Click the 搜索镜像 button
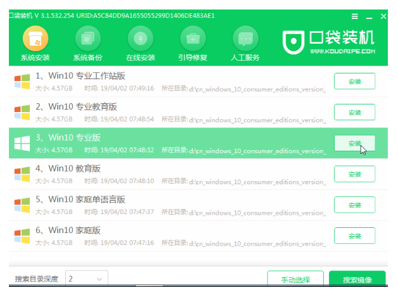 point(357,279)
